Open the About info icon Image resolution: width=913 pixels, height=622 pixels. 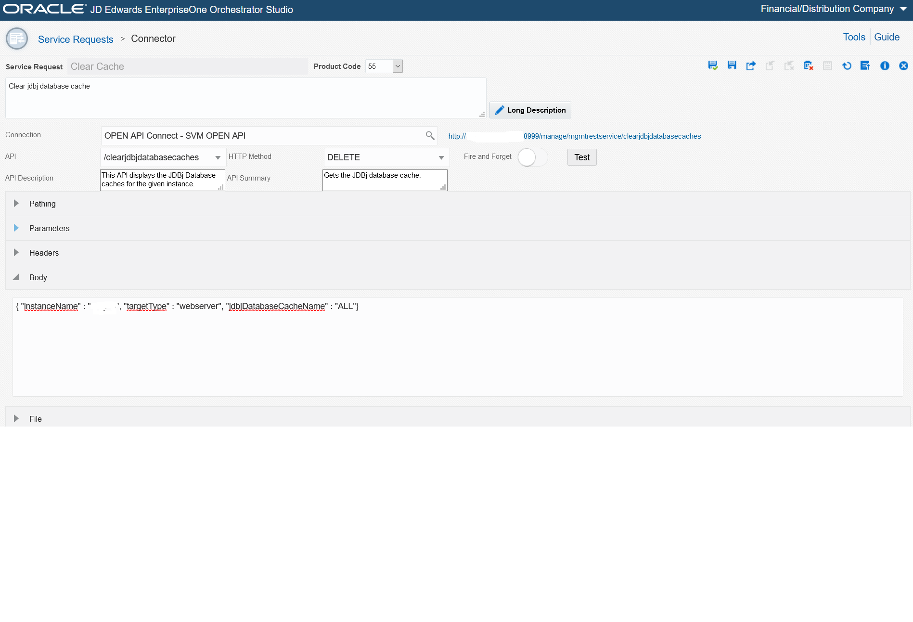(x=885, y=65)
